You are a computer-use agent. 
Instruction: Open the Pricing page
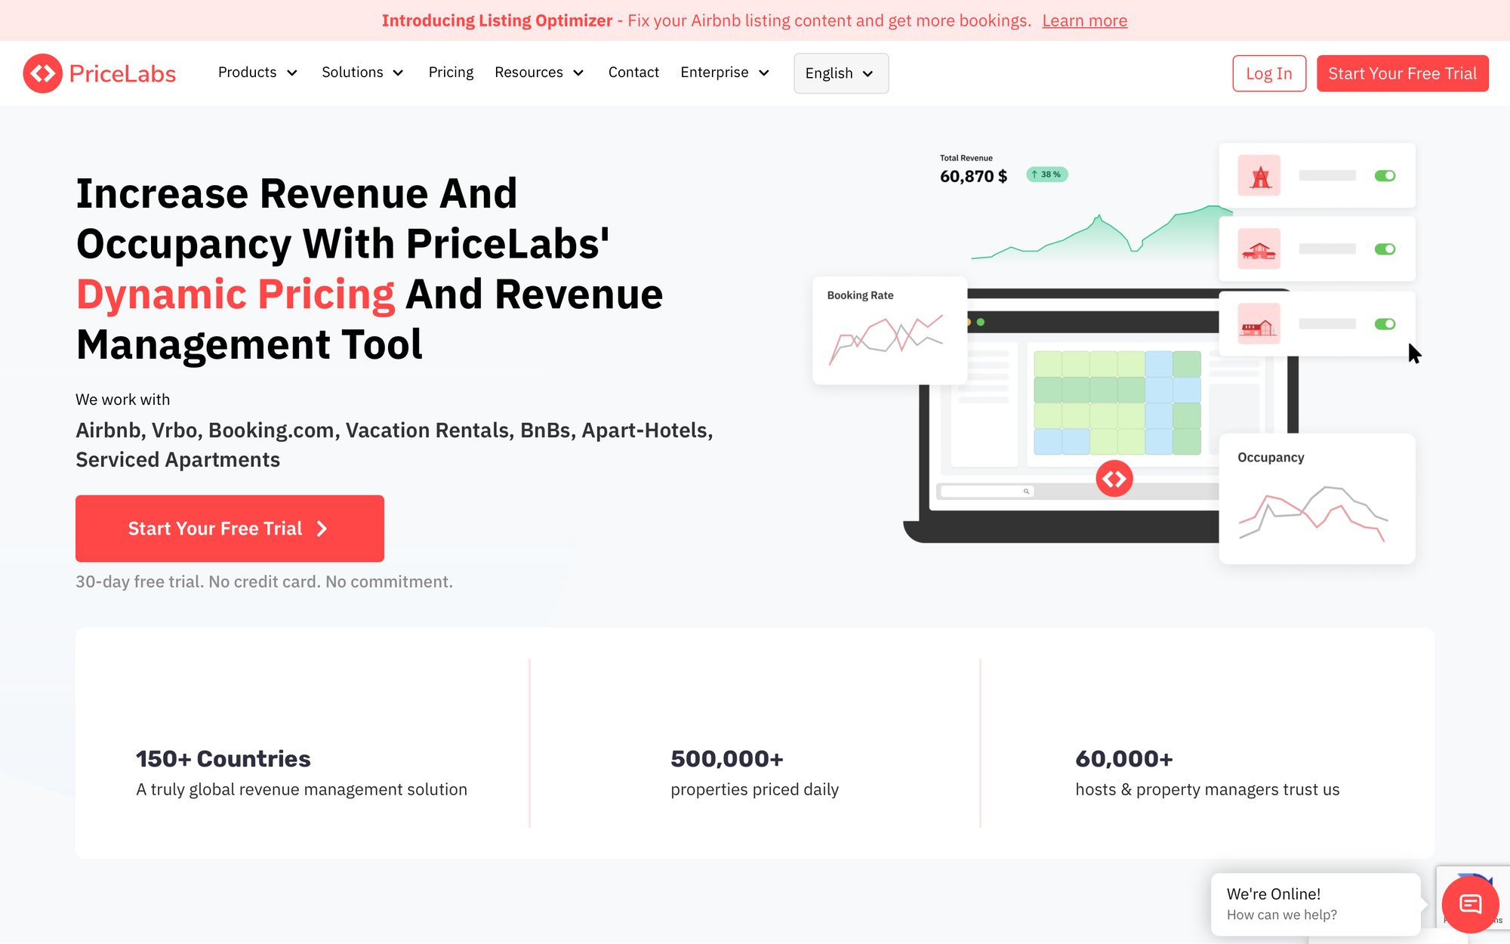click(451, 72)
